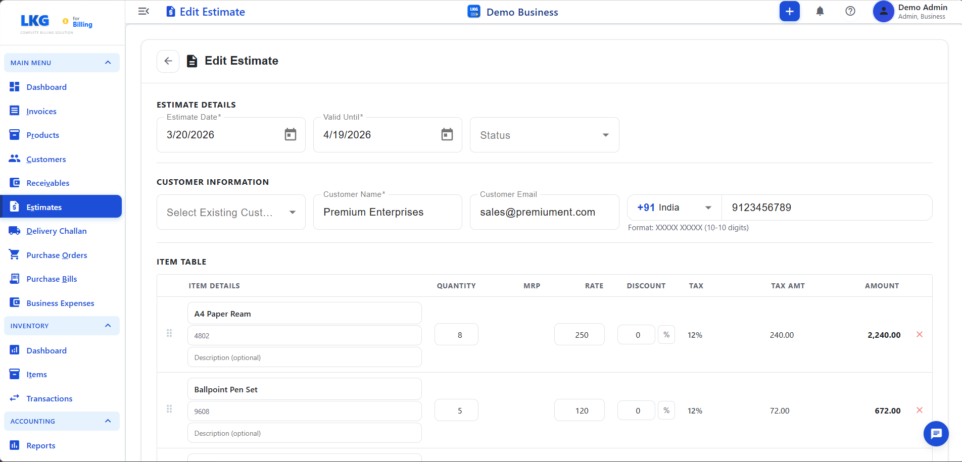
Task: Click description field under A4 Paper Ream
Action: pyautogui.click(x=305, y=357)
